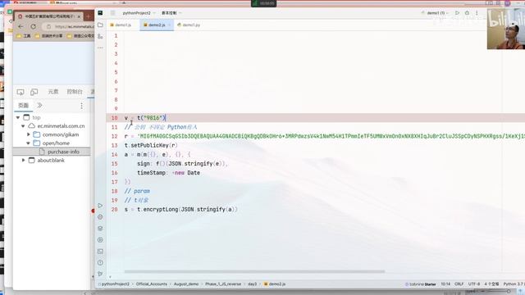The image size is (525, 295).
Task: Open the DevTools Sources pane kebab menu
Action: pyautogui.click(x=81, y=106)
